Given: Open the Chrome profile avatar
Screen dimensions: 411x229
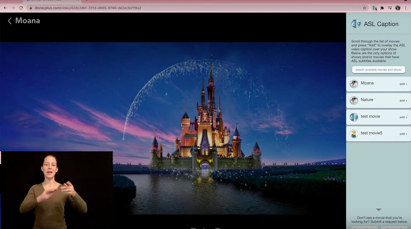Looking at the screenshot, I should pyautogui.click(x=398, y=8).
